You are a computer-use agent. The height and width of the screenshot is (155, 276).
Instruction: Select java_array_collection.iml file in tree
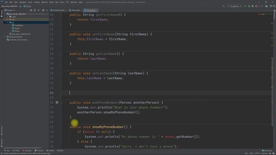(21, 34)
